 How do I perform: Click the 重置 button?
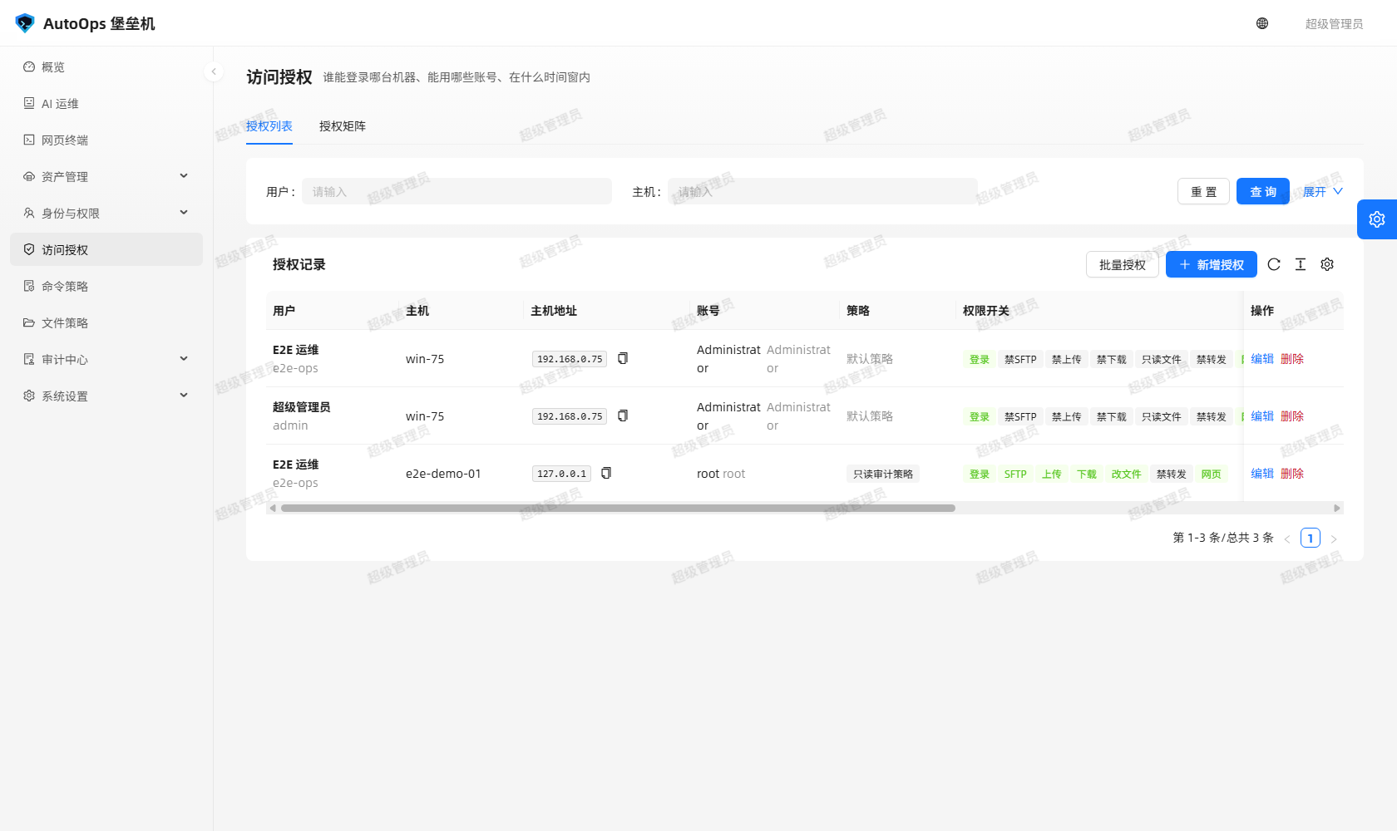click(1203, 191)
